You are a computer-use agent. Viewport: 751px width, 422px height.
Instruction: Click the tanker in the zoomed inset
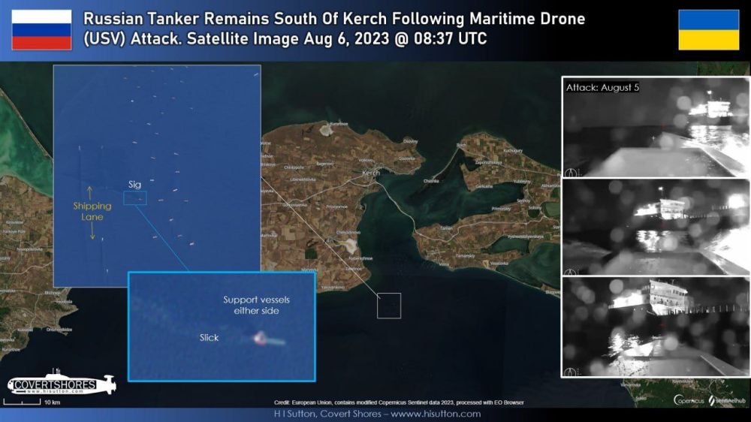click(x=260, y=339)
